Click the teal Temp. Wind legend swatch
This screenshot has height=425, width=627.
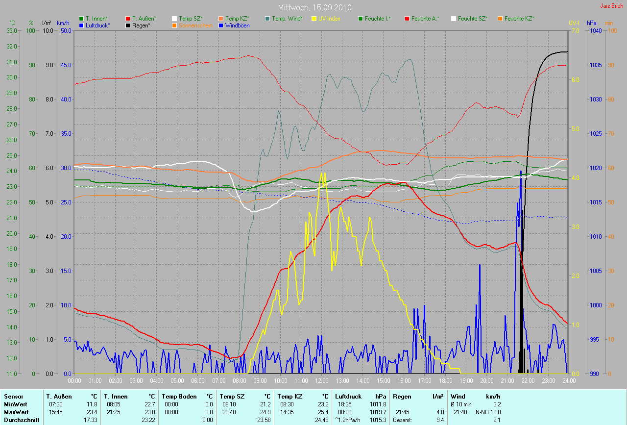coord(267,19)
